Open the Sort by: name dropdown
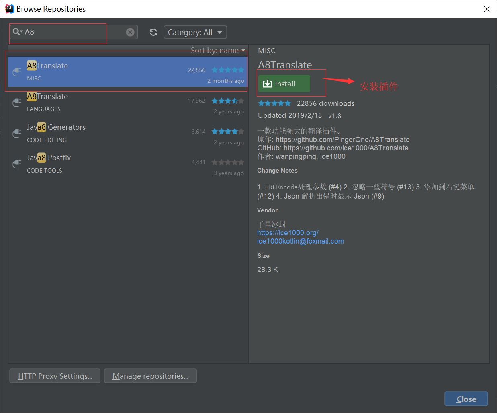Image resolution: width=497 pixels, height=413 pixels. point(218,50)
